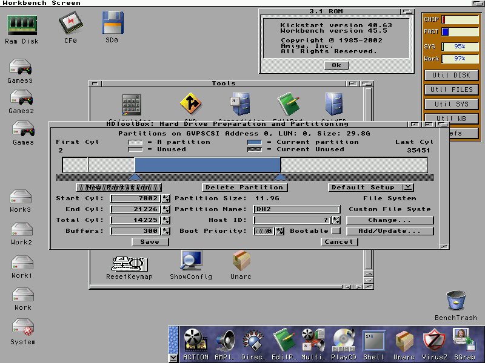Select the Games drive icon
Screen dimensions: 485x363
tap(23, 129)
